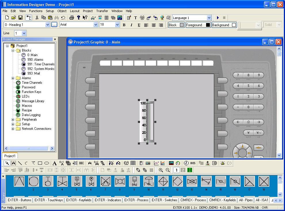
Task: Open the Object menu
Action: pyautogui.click(x=62, y=11)
